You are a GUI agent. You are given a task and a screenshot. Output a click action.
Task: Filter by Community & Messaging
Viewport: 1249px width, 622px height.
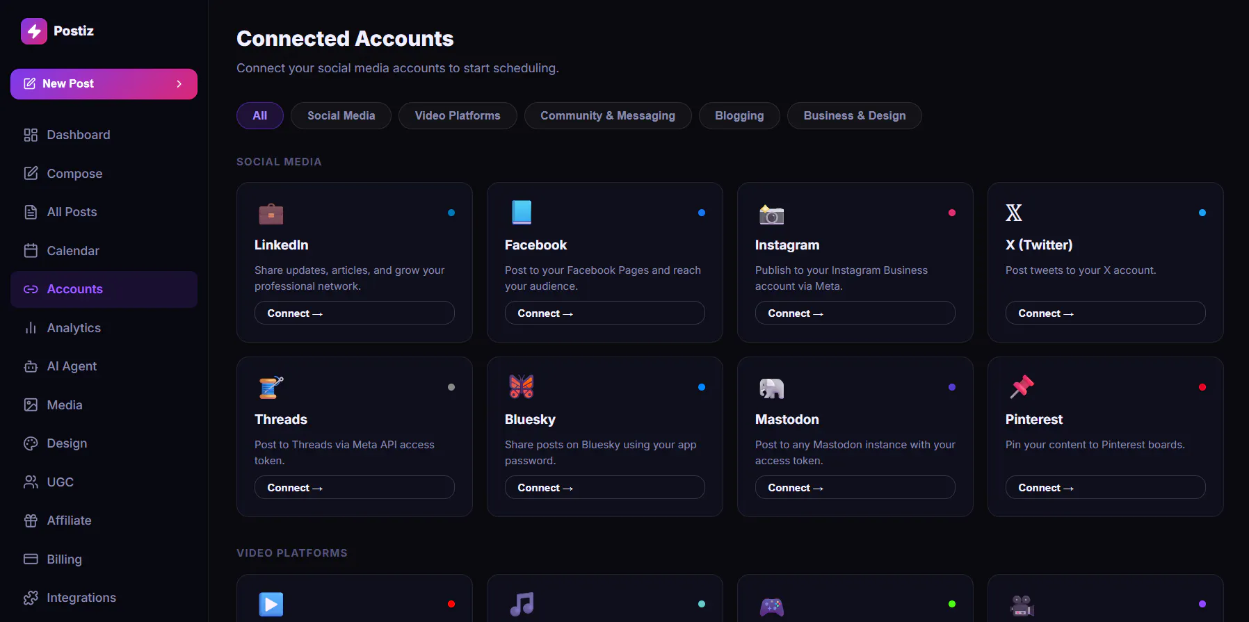[608, 116]
